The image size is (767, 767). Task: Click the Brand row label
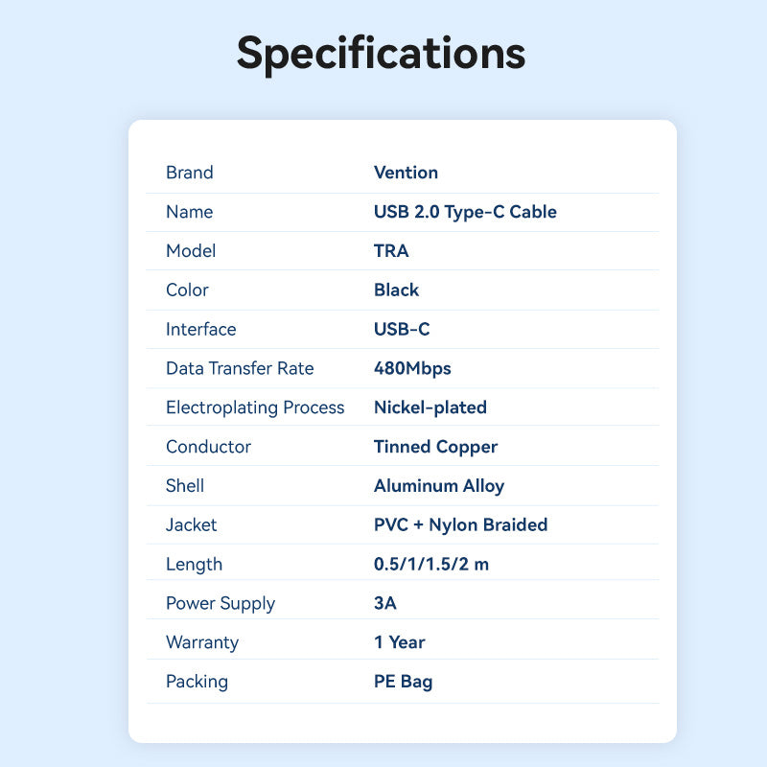click(190, 173)
